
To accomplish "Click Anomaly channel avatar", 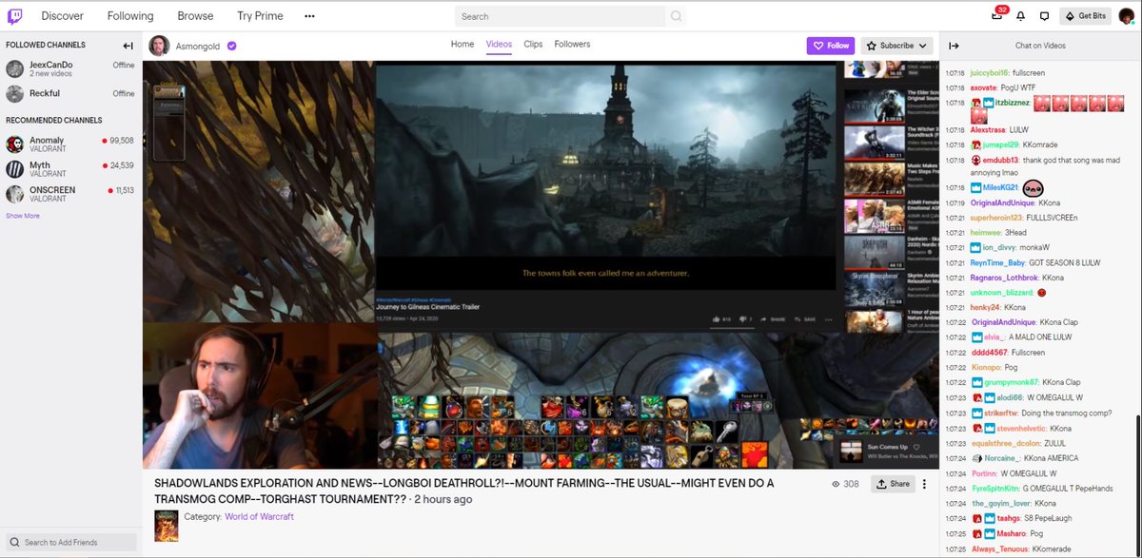I will click(x=14, y=144).
